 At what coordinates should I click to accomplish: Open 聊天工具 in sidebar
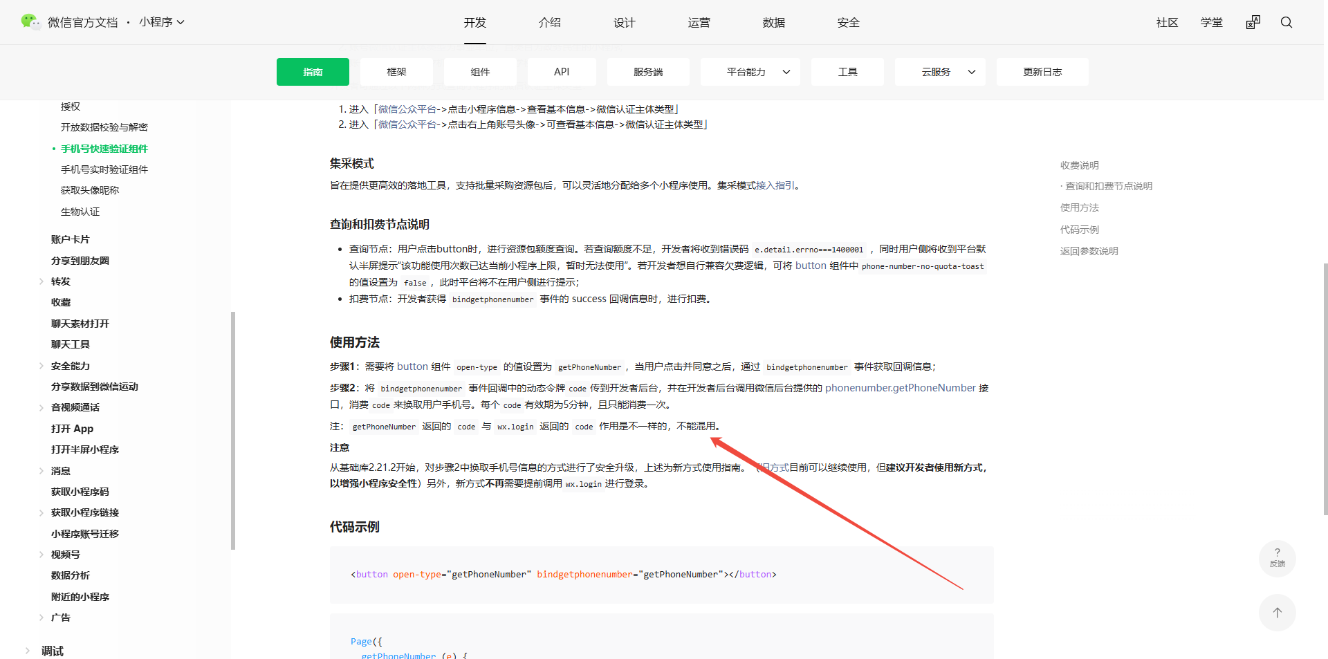pyautogui.click(x=71, y=344)
